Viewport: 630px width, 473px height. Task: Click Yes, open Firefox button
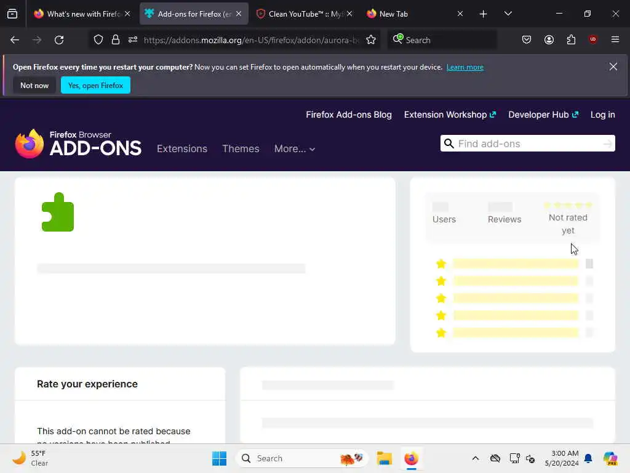coord(95,85)
